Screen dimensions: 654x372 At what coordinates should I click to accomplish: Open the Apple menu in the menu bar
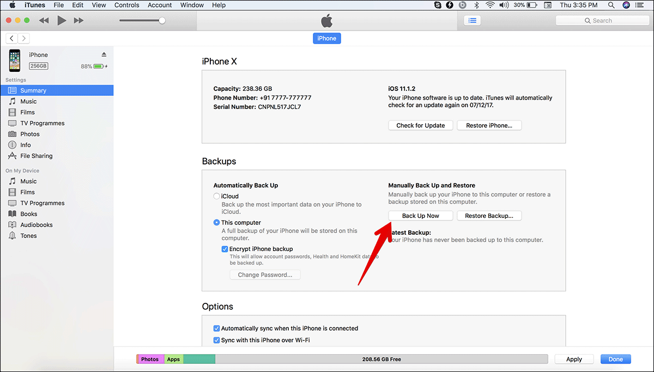click(x=11, y=5)
